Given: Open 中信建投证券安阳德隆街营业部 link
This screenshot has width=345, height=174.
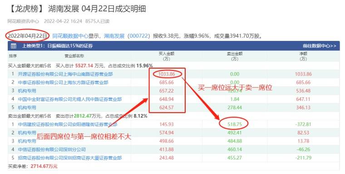Looking at the screenshot, I should click(67, 124).
